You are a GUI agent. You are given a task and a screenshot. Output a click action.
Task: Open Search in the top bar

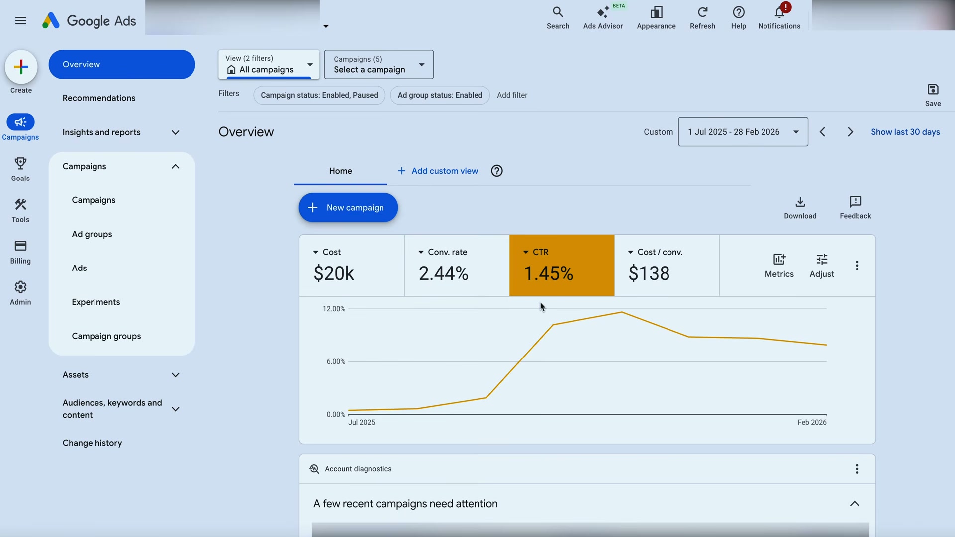[x=557, y=17]
